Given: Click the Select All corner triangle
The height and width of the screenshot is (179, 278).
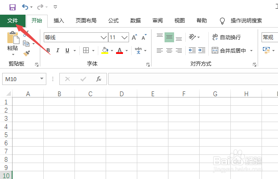Looking at the screenshot, I should pyautogui.click(x=8, y=94).
